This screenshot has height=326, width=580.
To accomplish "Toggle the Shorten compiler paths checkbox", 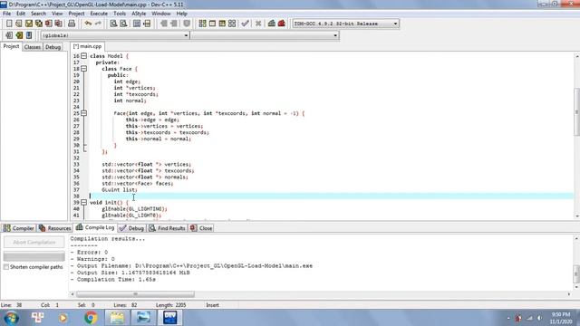I will click(6, 267).
